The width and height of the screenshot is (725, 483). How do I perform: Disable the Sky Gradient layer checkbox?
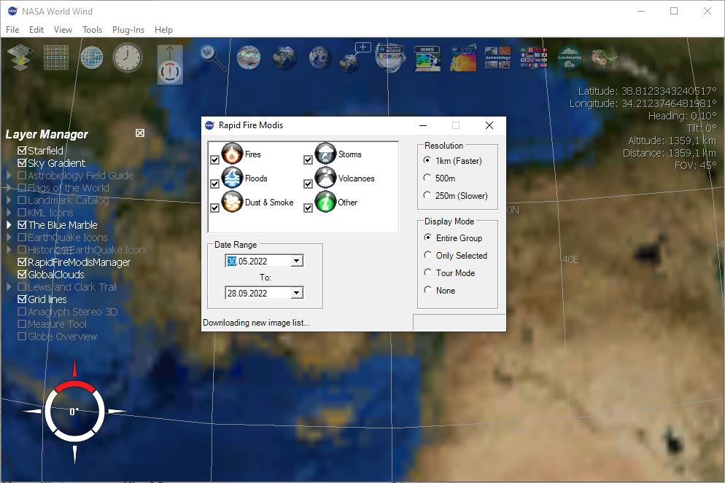[x=22, y=163]
